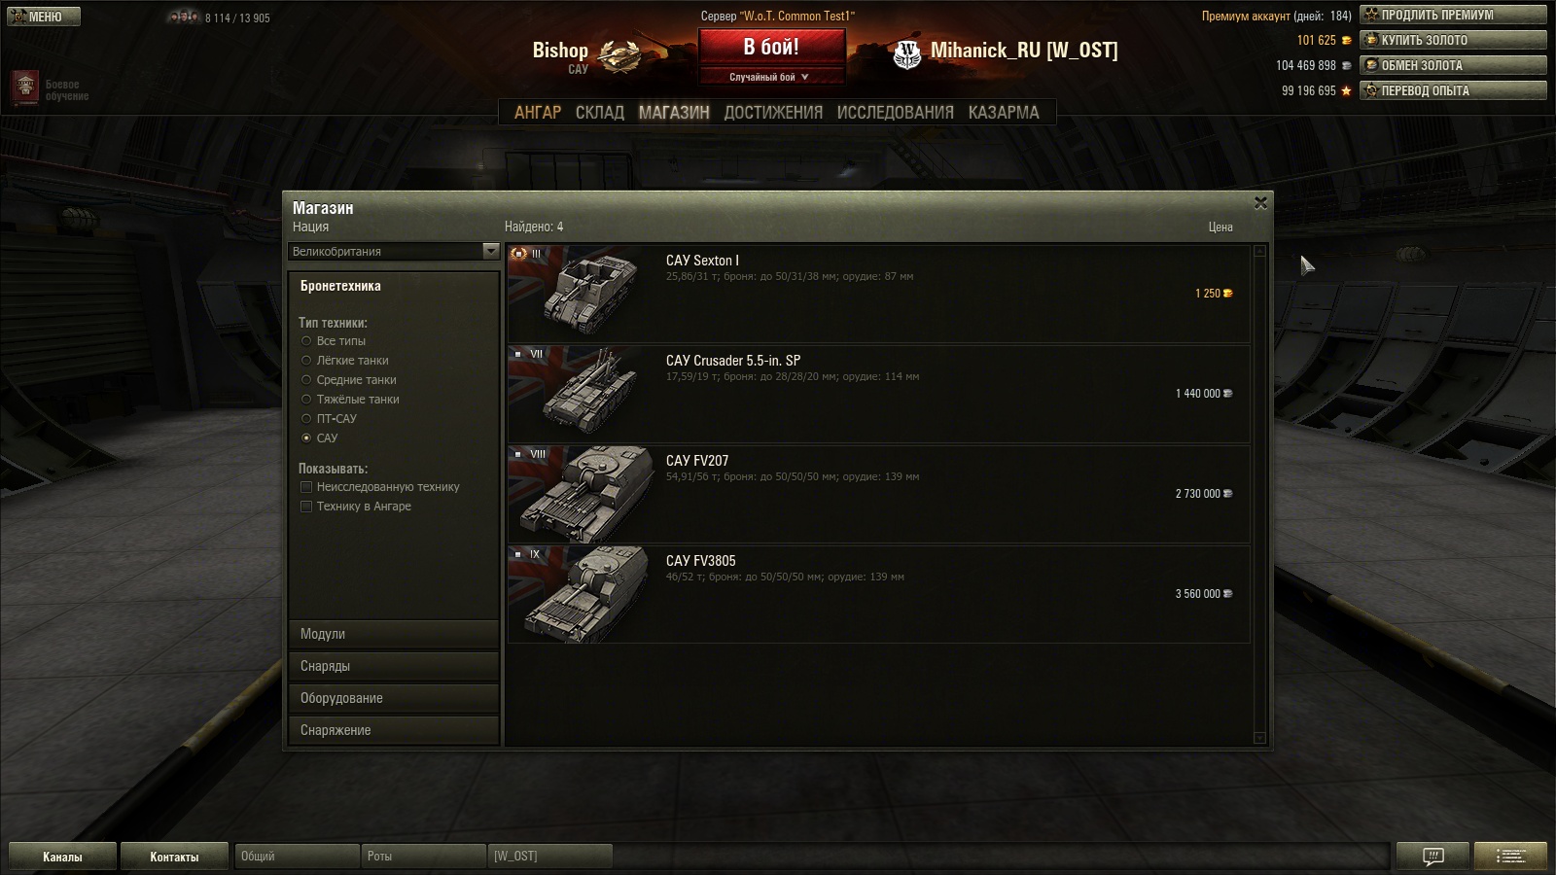Switch to the ИССЛЕДОВАНИЯ tab
The height and width of the screenshot is (875, 1556).
point(895,112)
